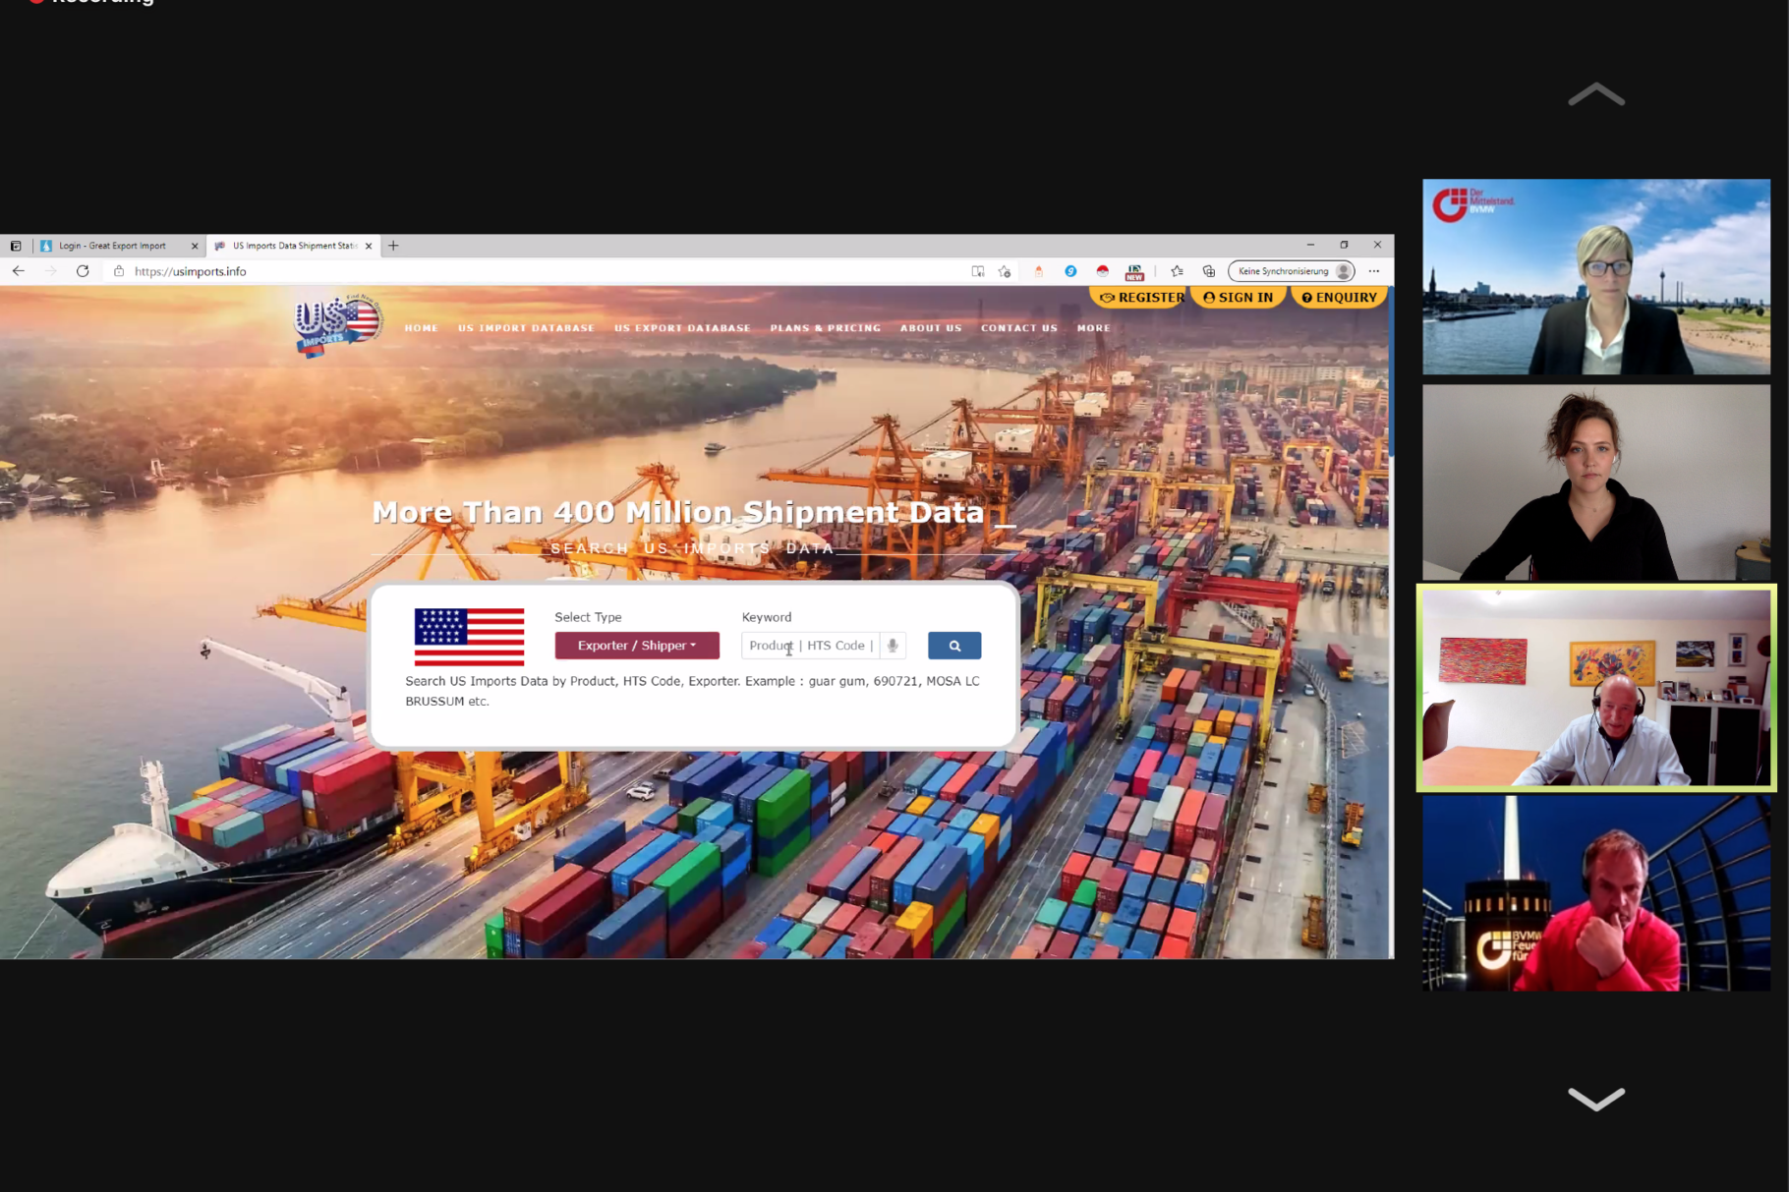Open PLANS & PRICING menu item

click(x=825, y=328)
